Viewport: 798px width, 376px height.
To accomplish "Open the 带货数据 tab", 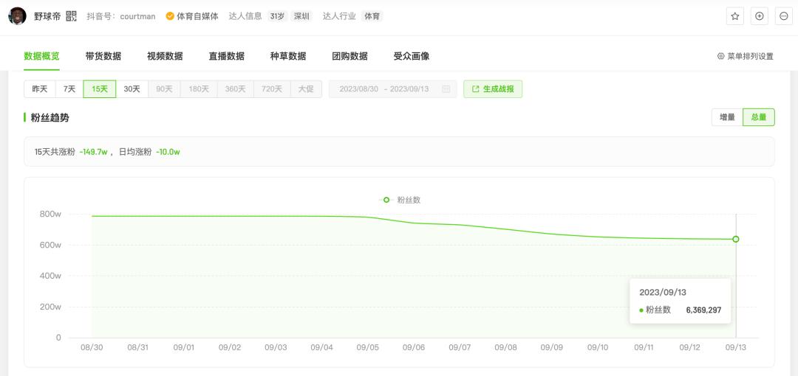I will pos(103,56).
